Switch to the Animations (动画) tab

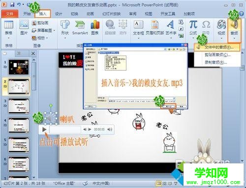[90, 14]
